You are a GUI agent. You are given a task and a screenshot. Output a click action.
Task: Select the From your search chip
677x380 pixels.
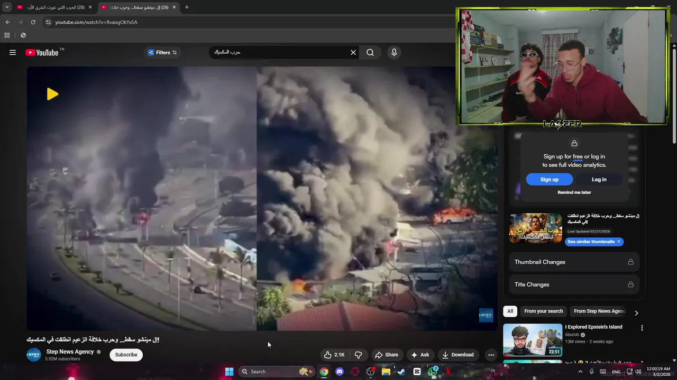click(543, 311)
